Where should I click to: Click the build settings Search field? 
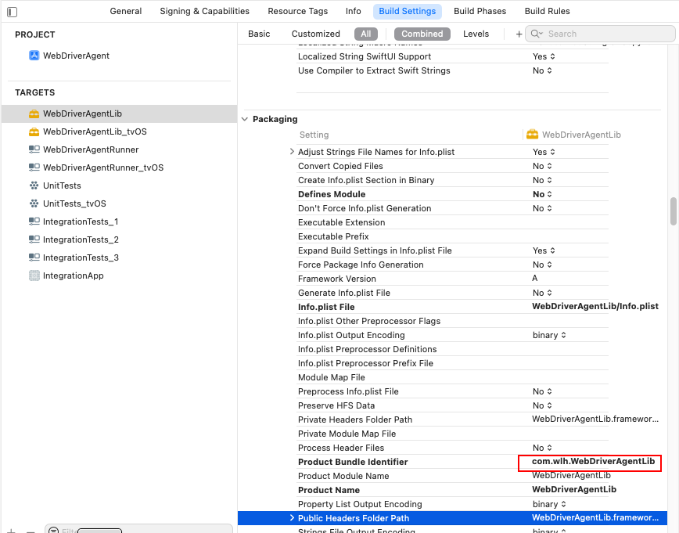click(x=600, y=34)
